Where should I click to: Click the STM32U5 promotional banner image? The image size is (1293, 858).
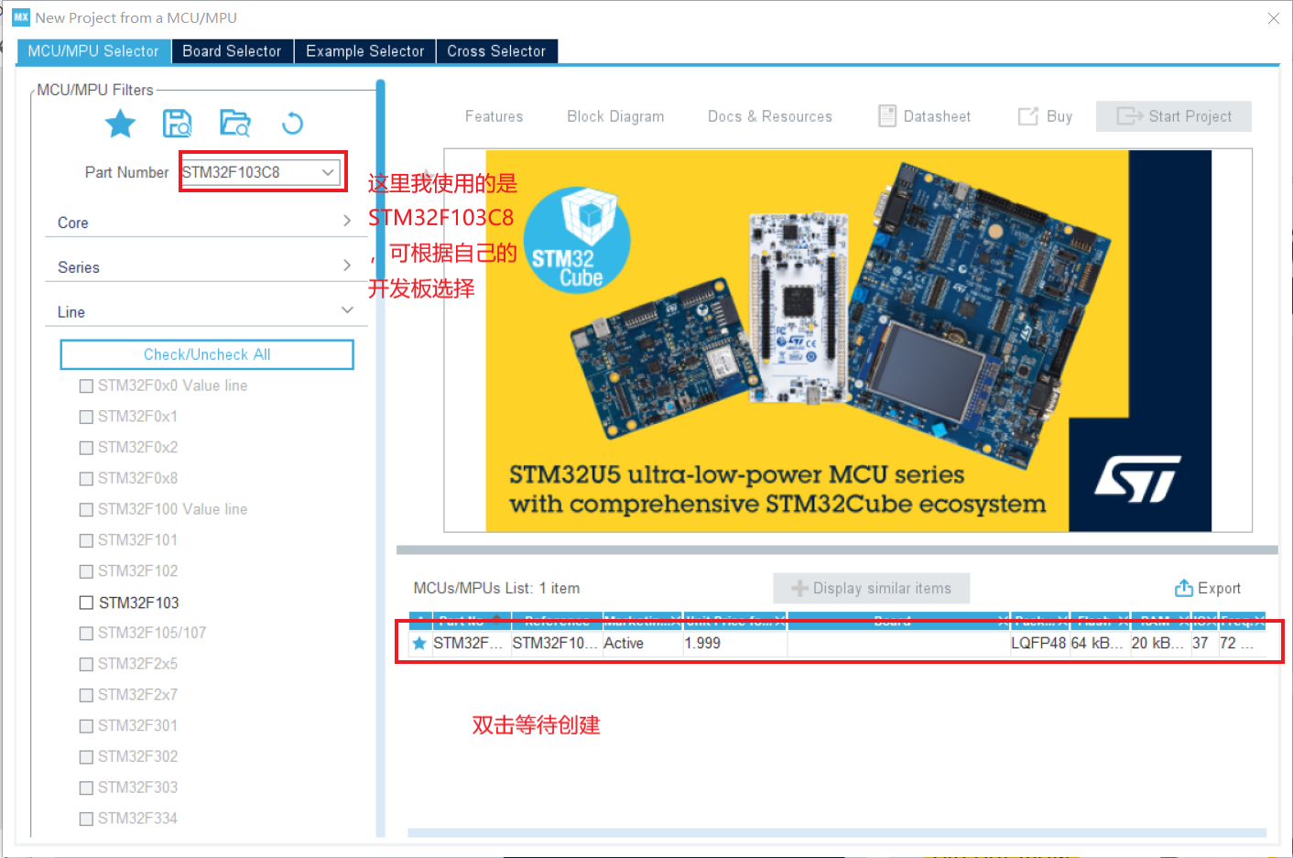tap(848, 341)
